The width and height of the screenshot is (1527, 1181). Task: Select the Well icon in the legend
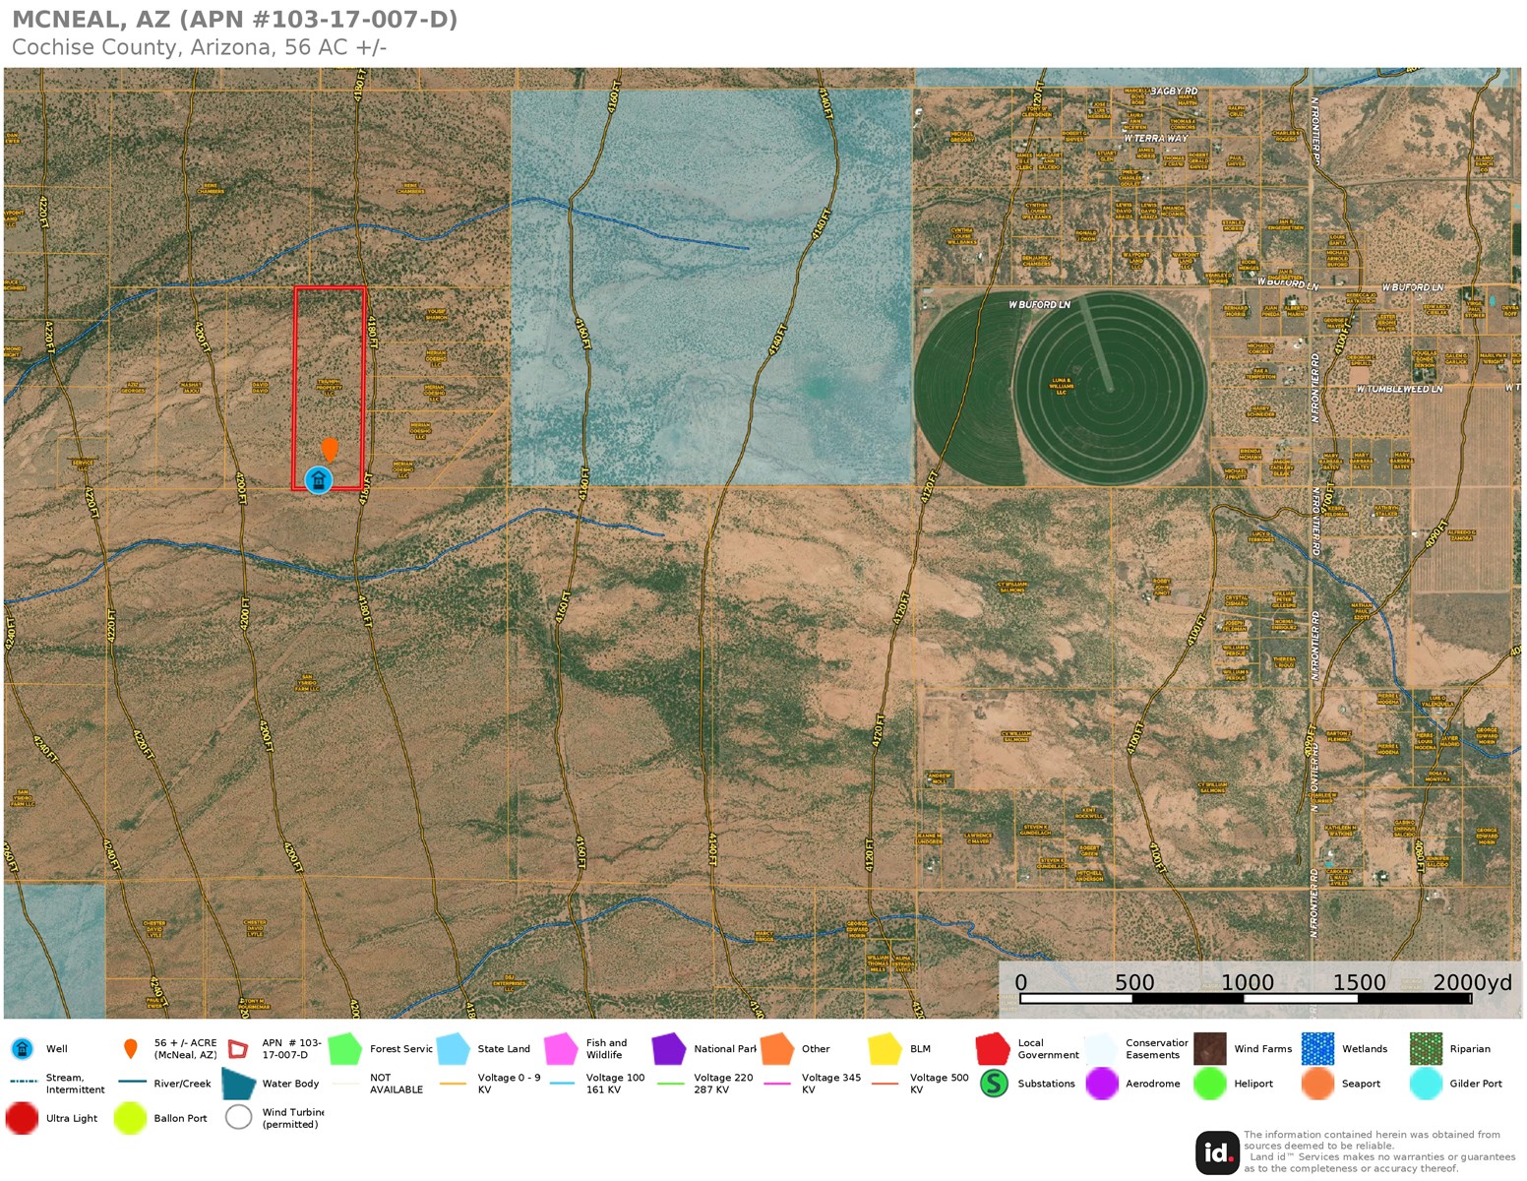[x=23, y=1049]
